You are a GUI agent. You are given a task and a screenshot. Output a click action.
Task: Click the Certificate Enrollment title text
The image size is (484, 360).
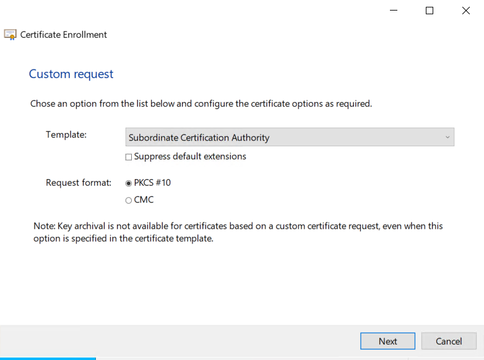(64, 35)
